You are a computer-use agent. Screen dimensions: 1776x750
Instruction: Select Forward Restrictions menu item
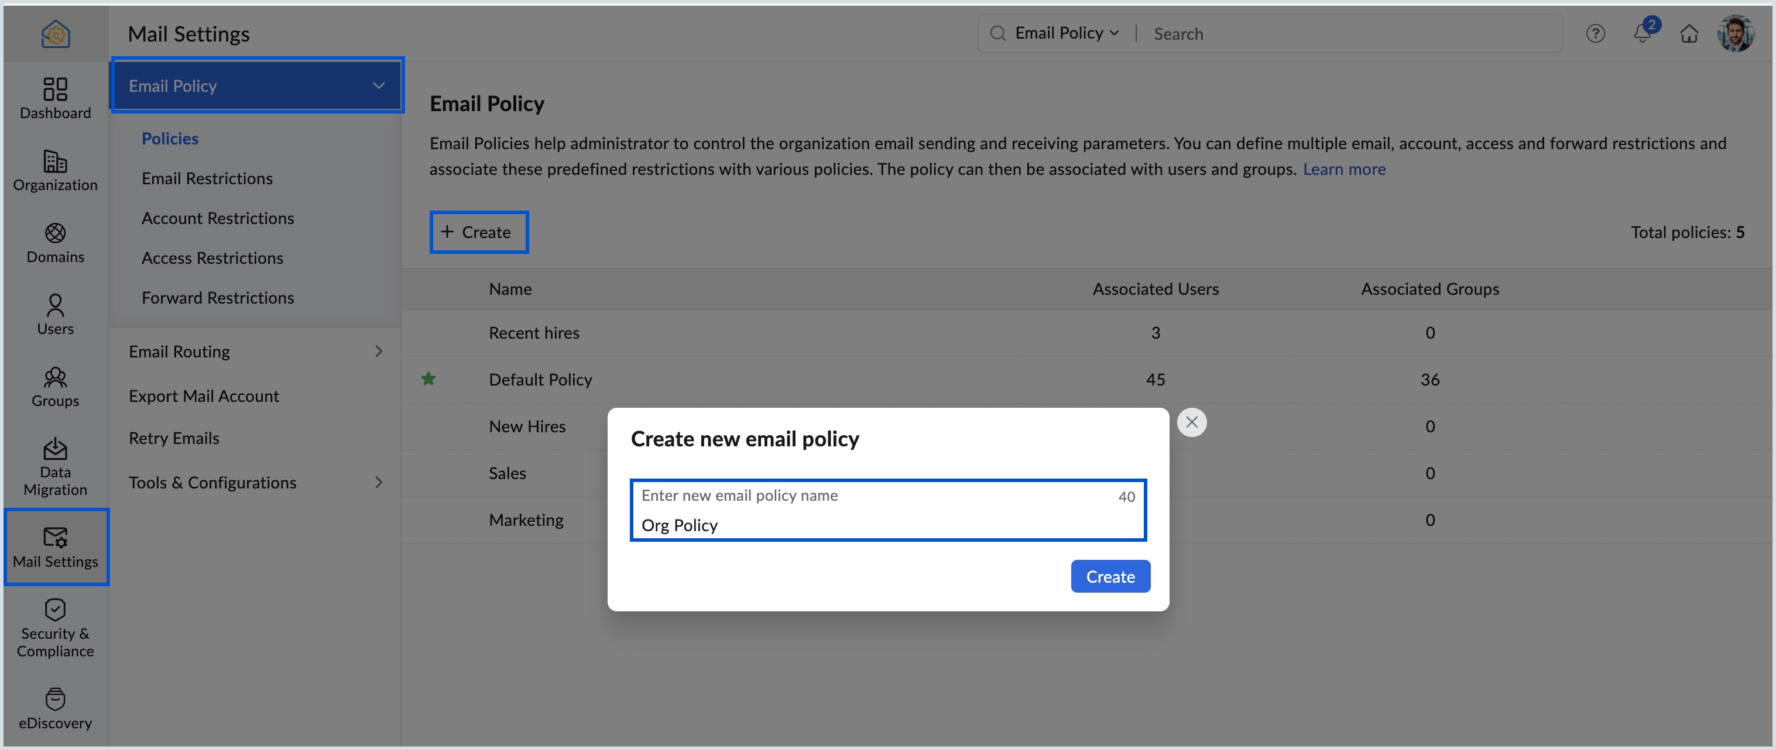217,298
